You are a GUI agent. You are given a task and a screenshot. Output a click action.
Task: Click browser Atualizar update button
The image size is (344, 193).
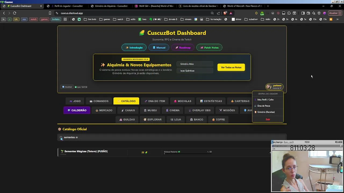point(335,13)
